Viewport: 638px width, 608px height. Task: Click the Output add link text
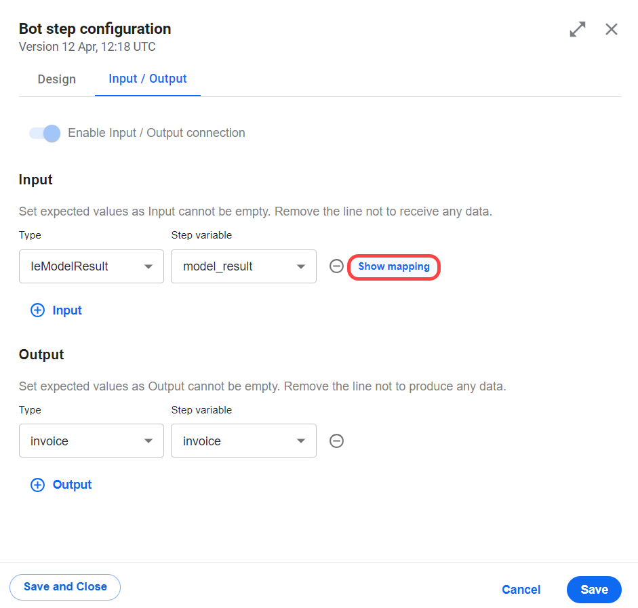tap(72, 485)
